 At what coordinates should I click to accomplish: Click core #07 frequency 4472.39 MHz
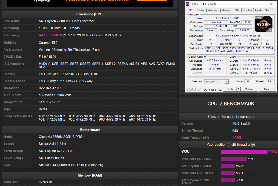click(x=142, y=119)
